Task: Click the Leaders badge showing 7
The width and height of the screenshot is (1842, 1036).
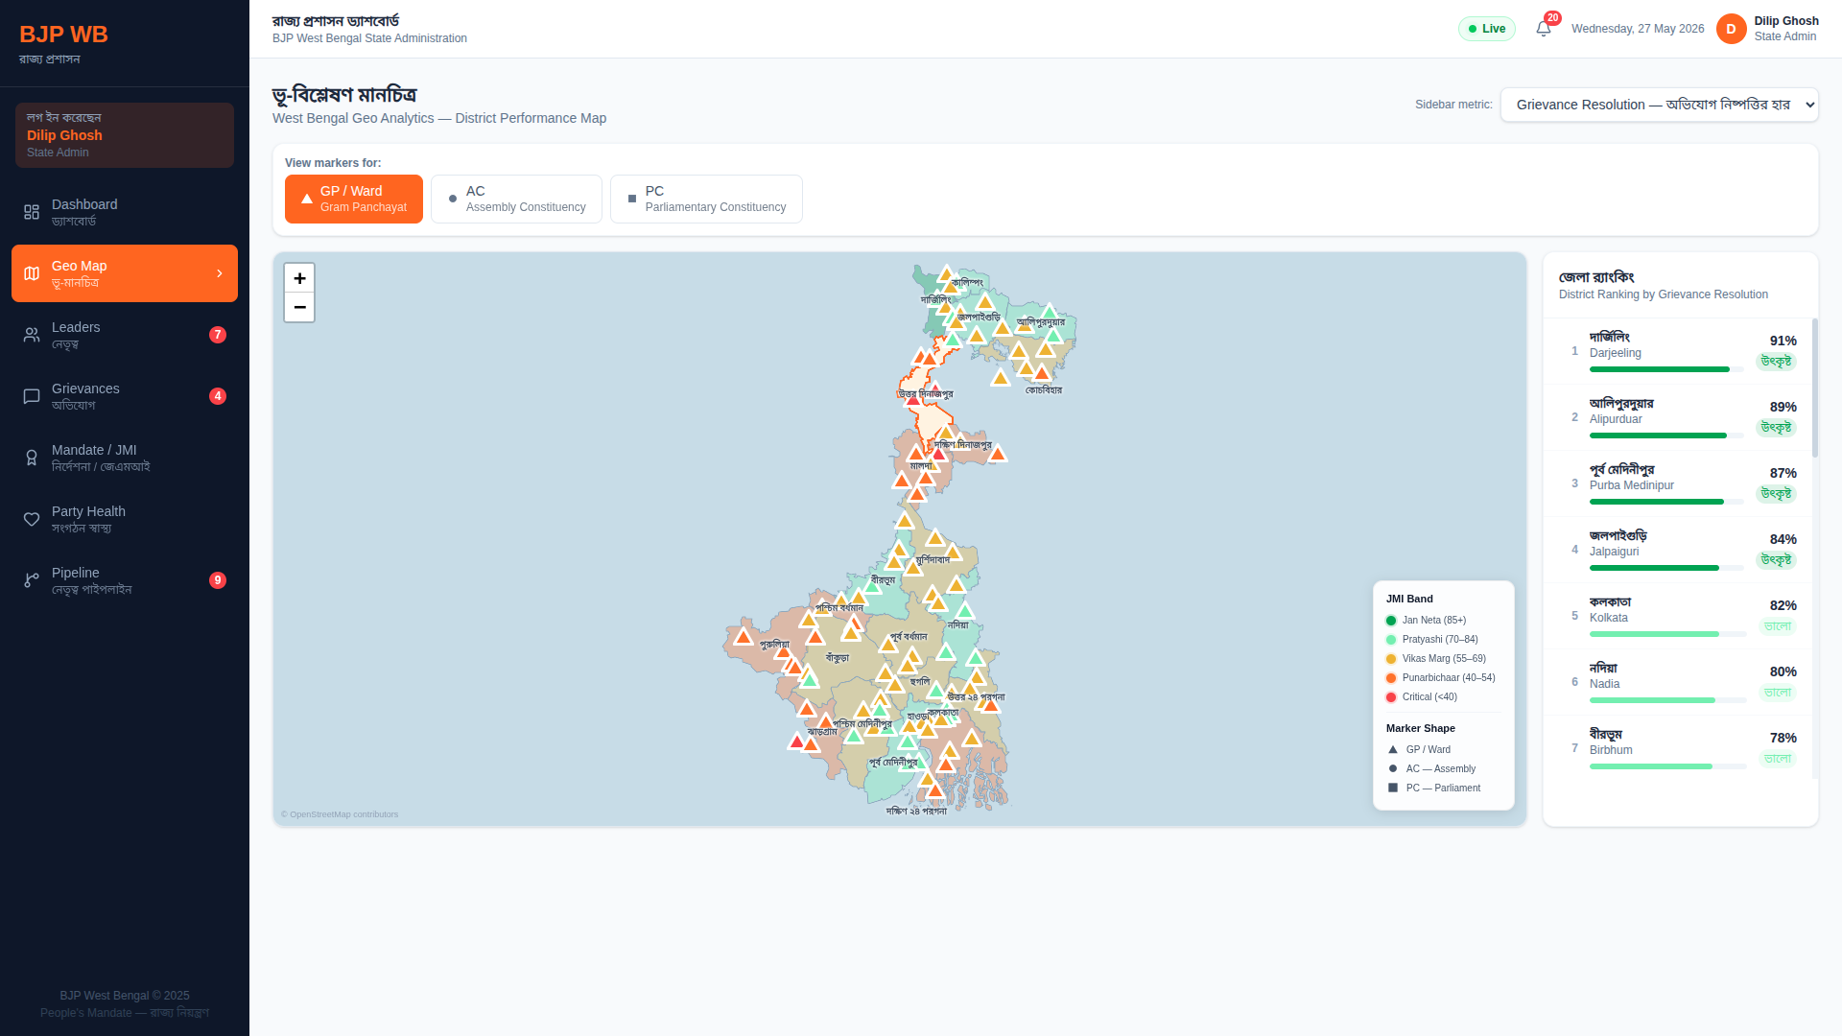Action: point(218,335)
